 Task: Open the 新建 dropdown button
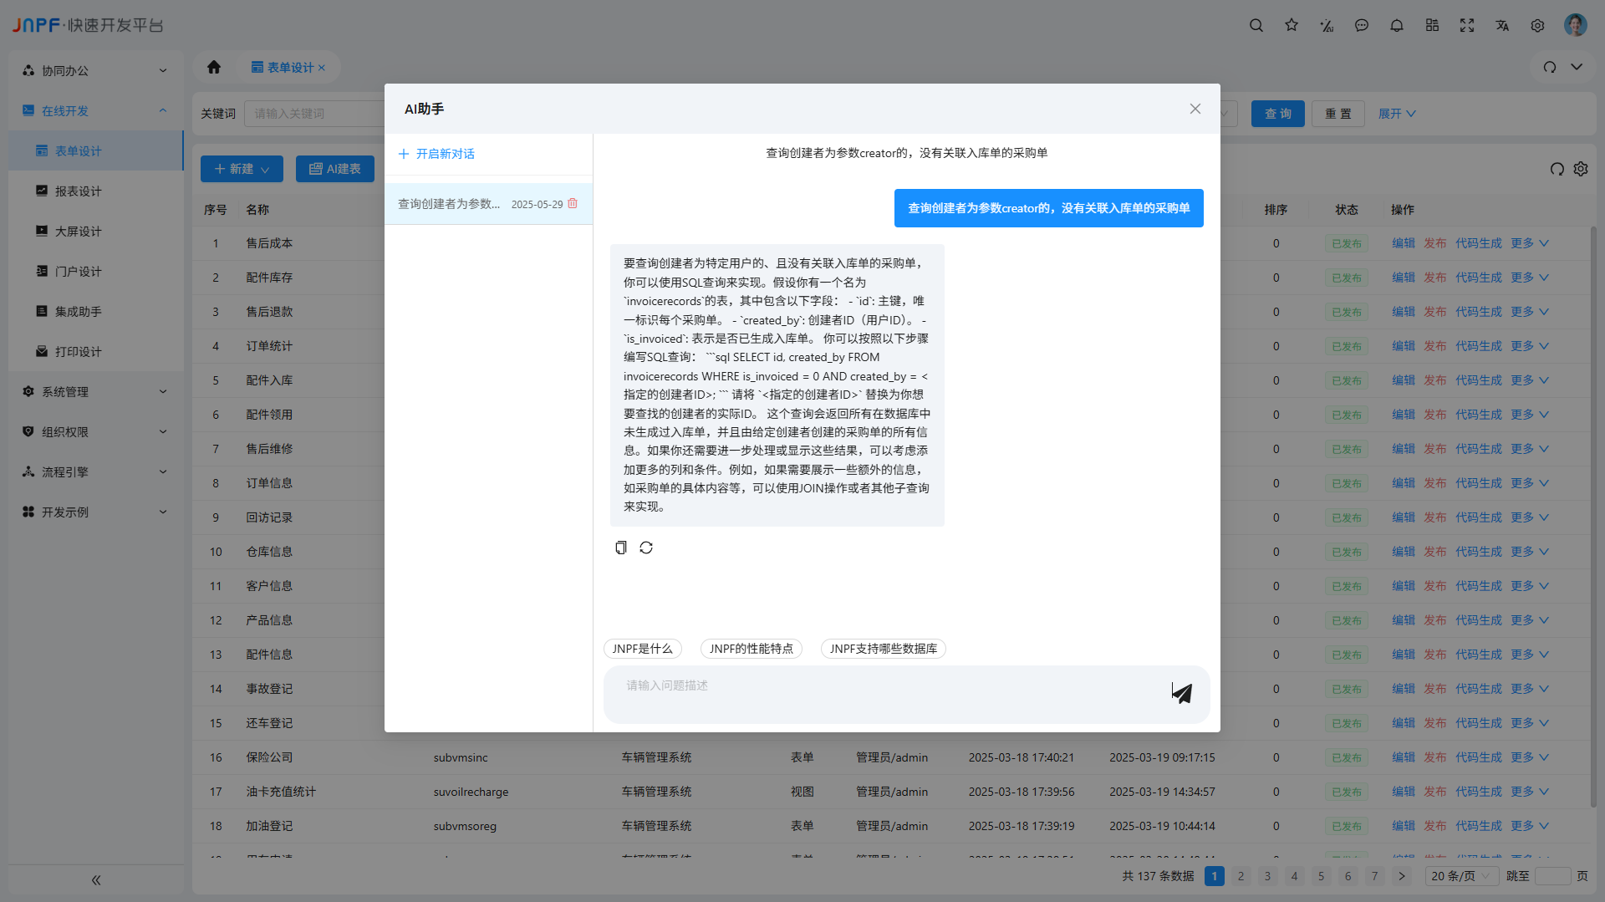pos(242,169)
